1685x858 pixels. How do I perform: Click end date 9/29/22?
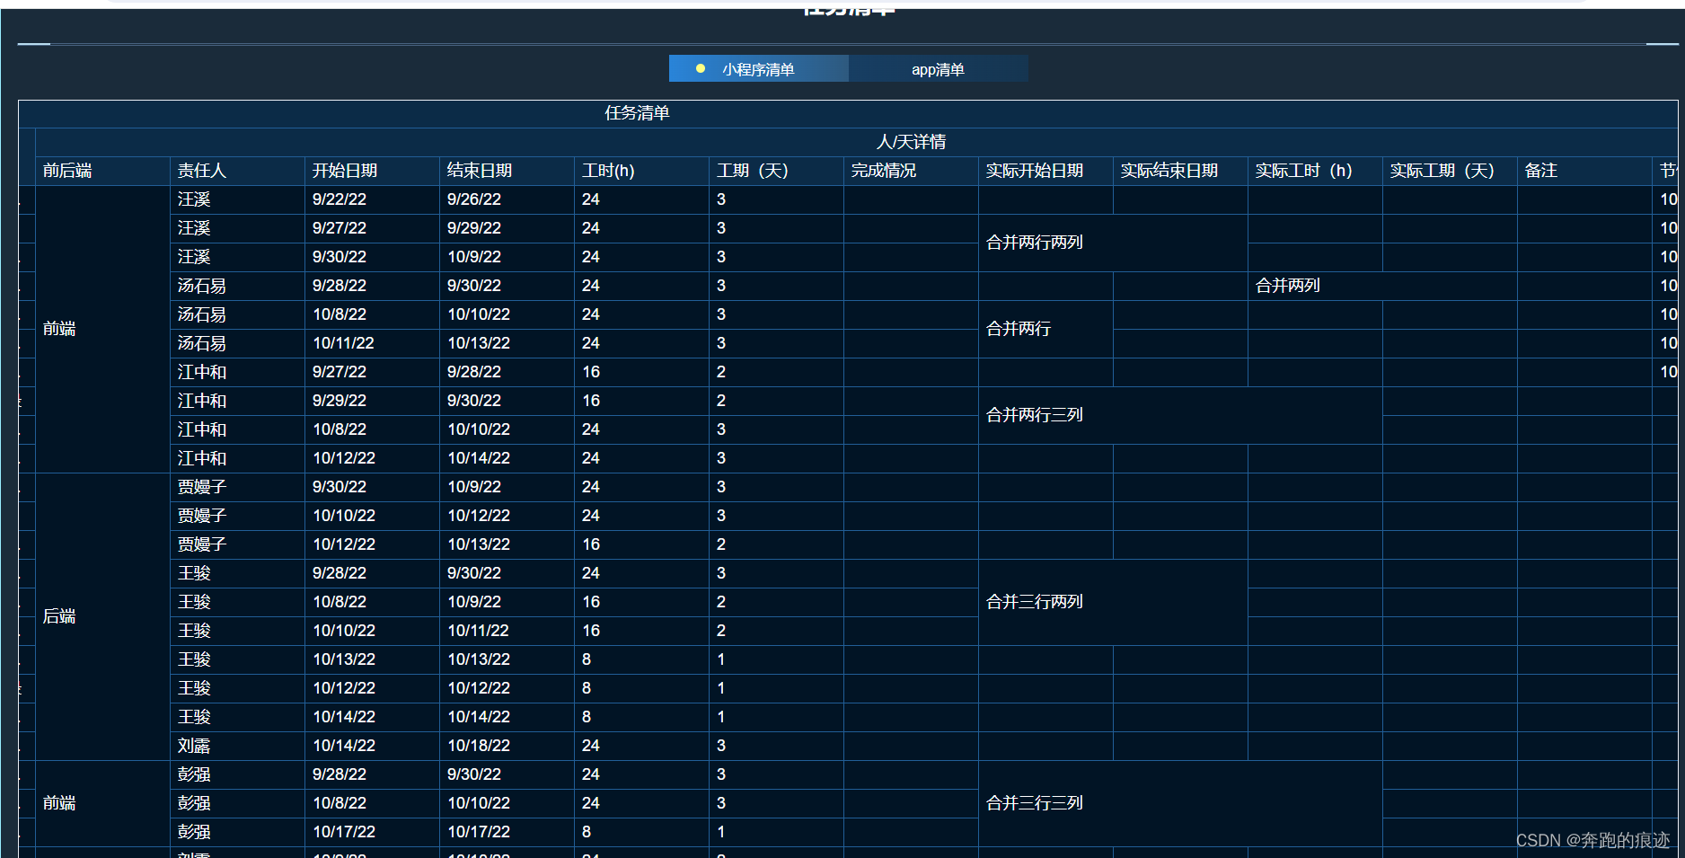pos(474,228)
